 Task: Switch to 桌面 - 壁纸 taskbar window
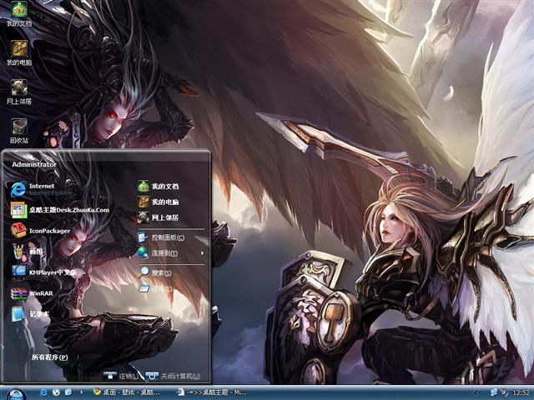(x=127, y=392)
